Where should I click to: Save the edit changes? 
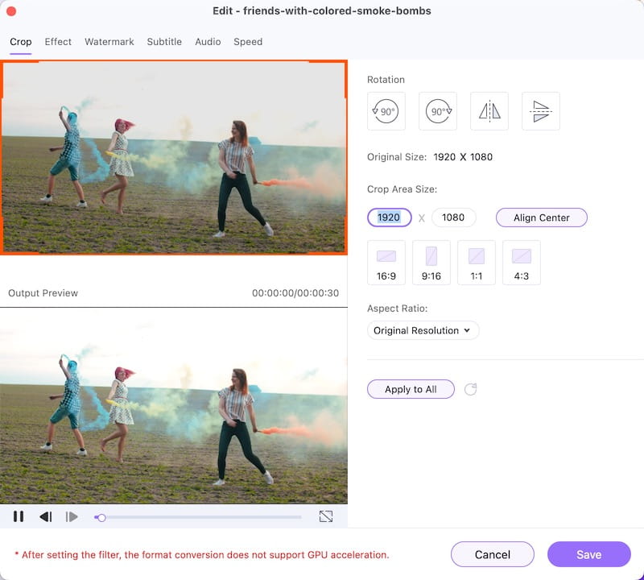pyautogui.click(x=588, y=554)
